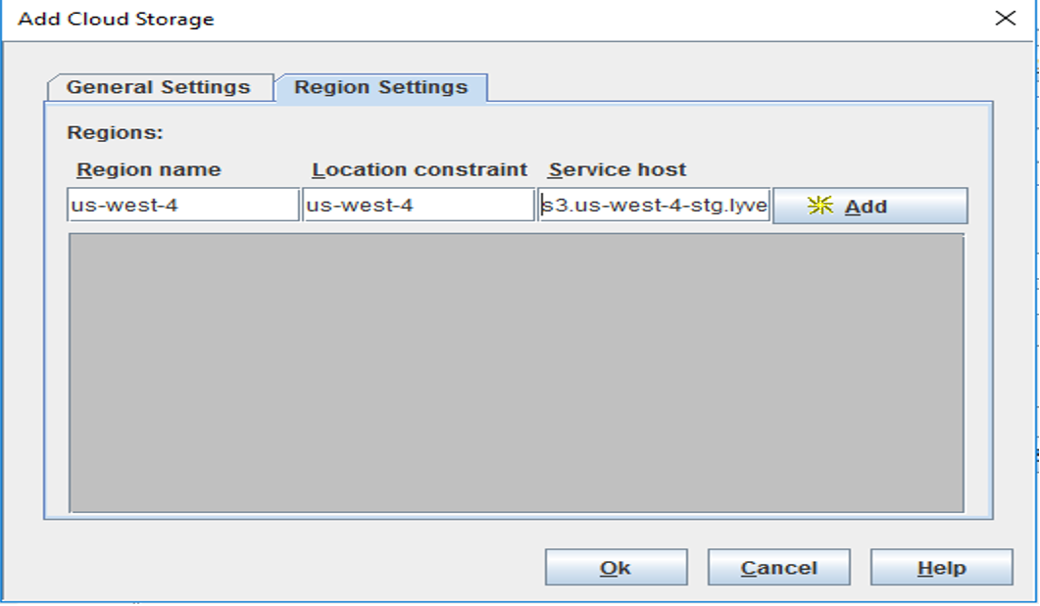The height and width of the screenshot is (606, 1040).
Task: Click into the Service host field
Action: pos(654,206)
